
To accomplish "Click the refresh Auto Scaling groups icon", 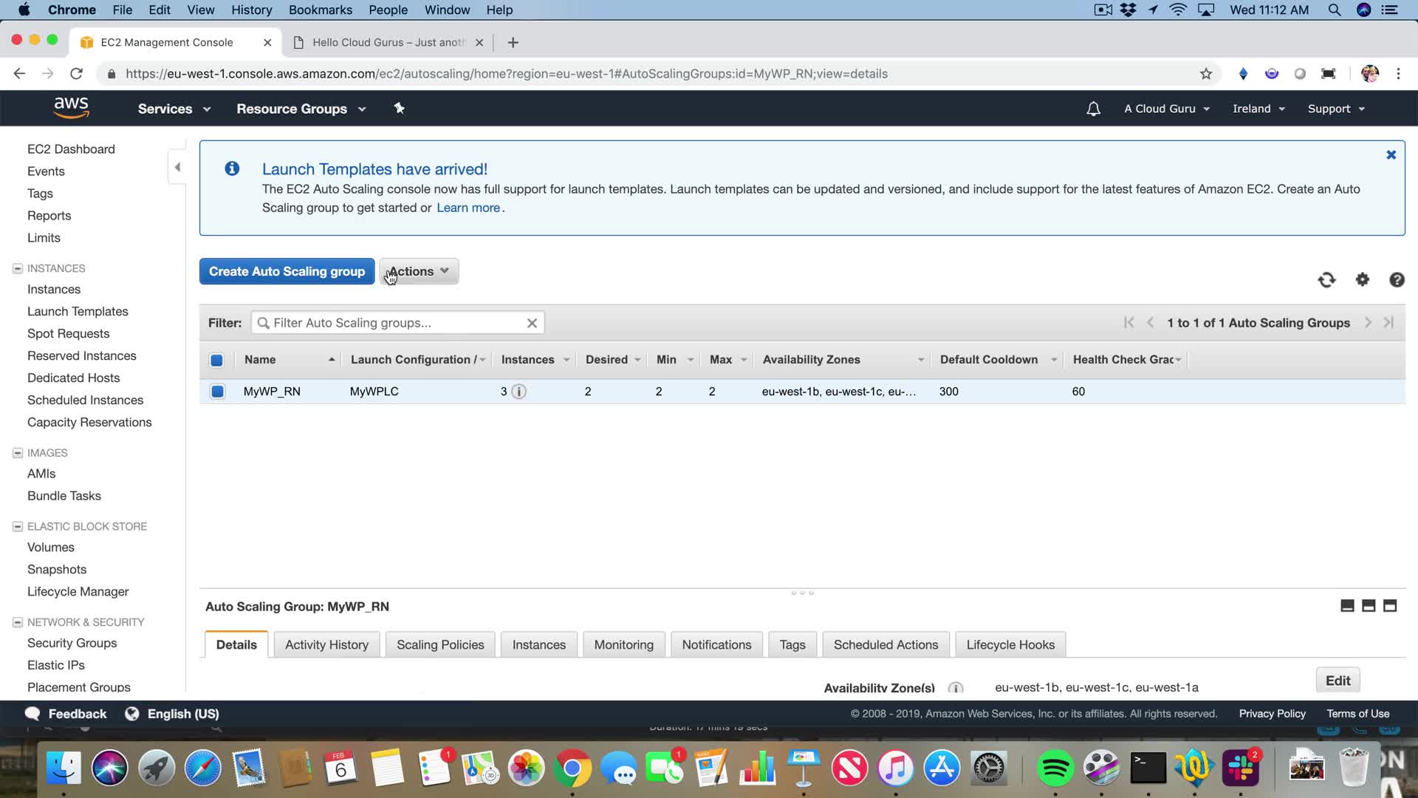I will [1326, 279].
